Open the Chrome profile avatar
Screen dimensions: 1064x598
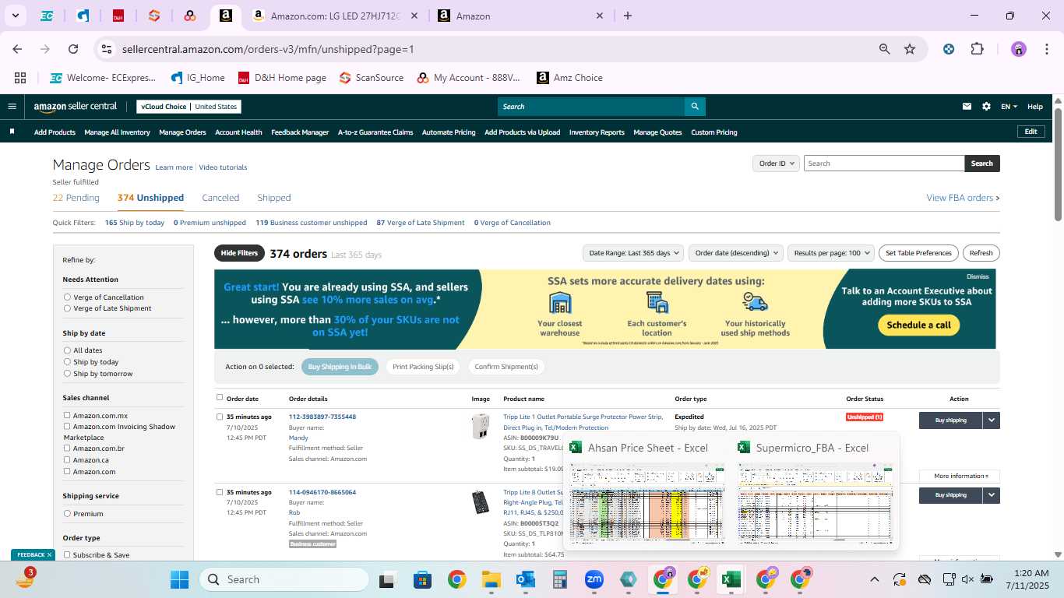[1019, 49]
